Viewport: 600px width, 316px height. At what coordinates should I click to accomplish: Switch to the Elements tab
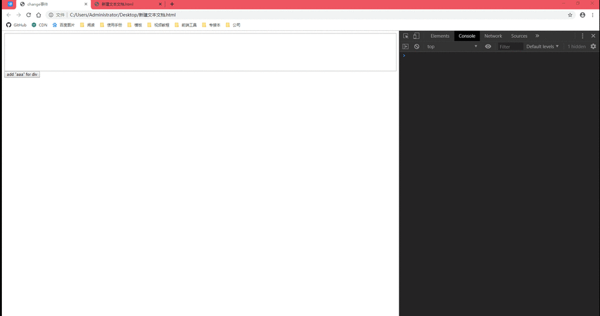coord(440,36)
